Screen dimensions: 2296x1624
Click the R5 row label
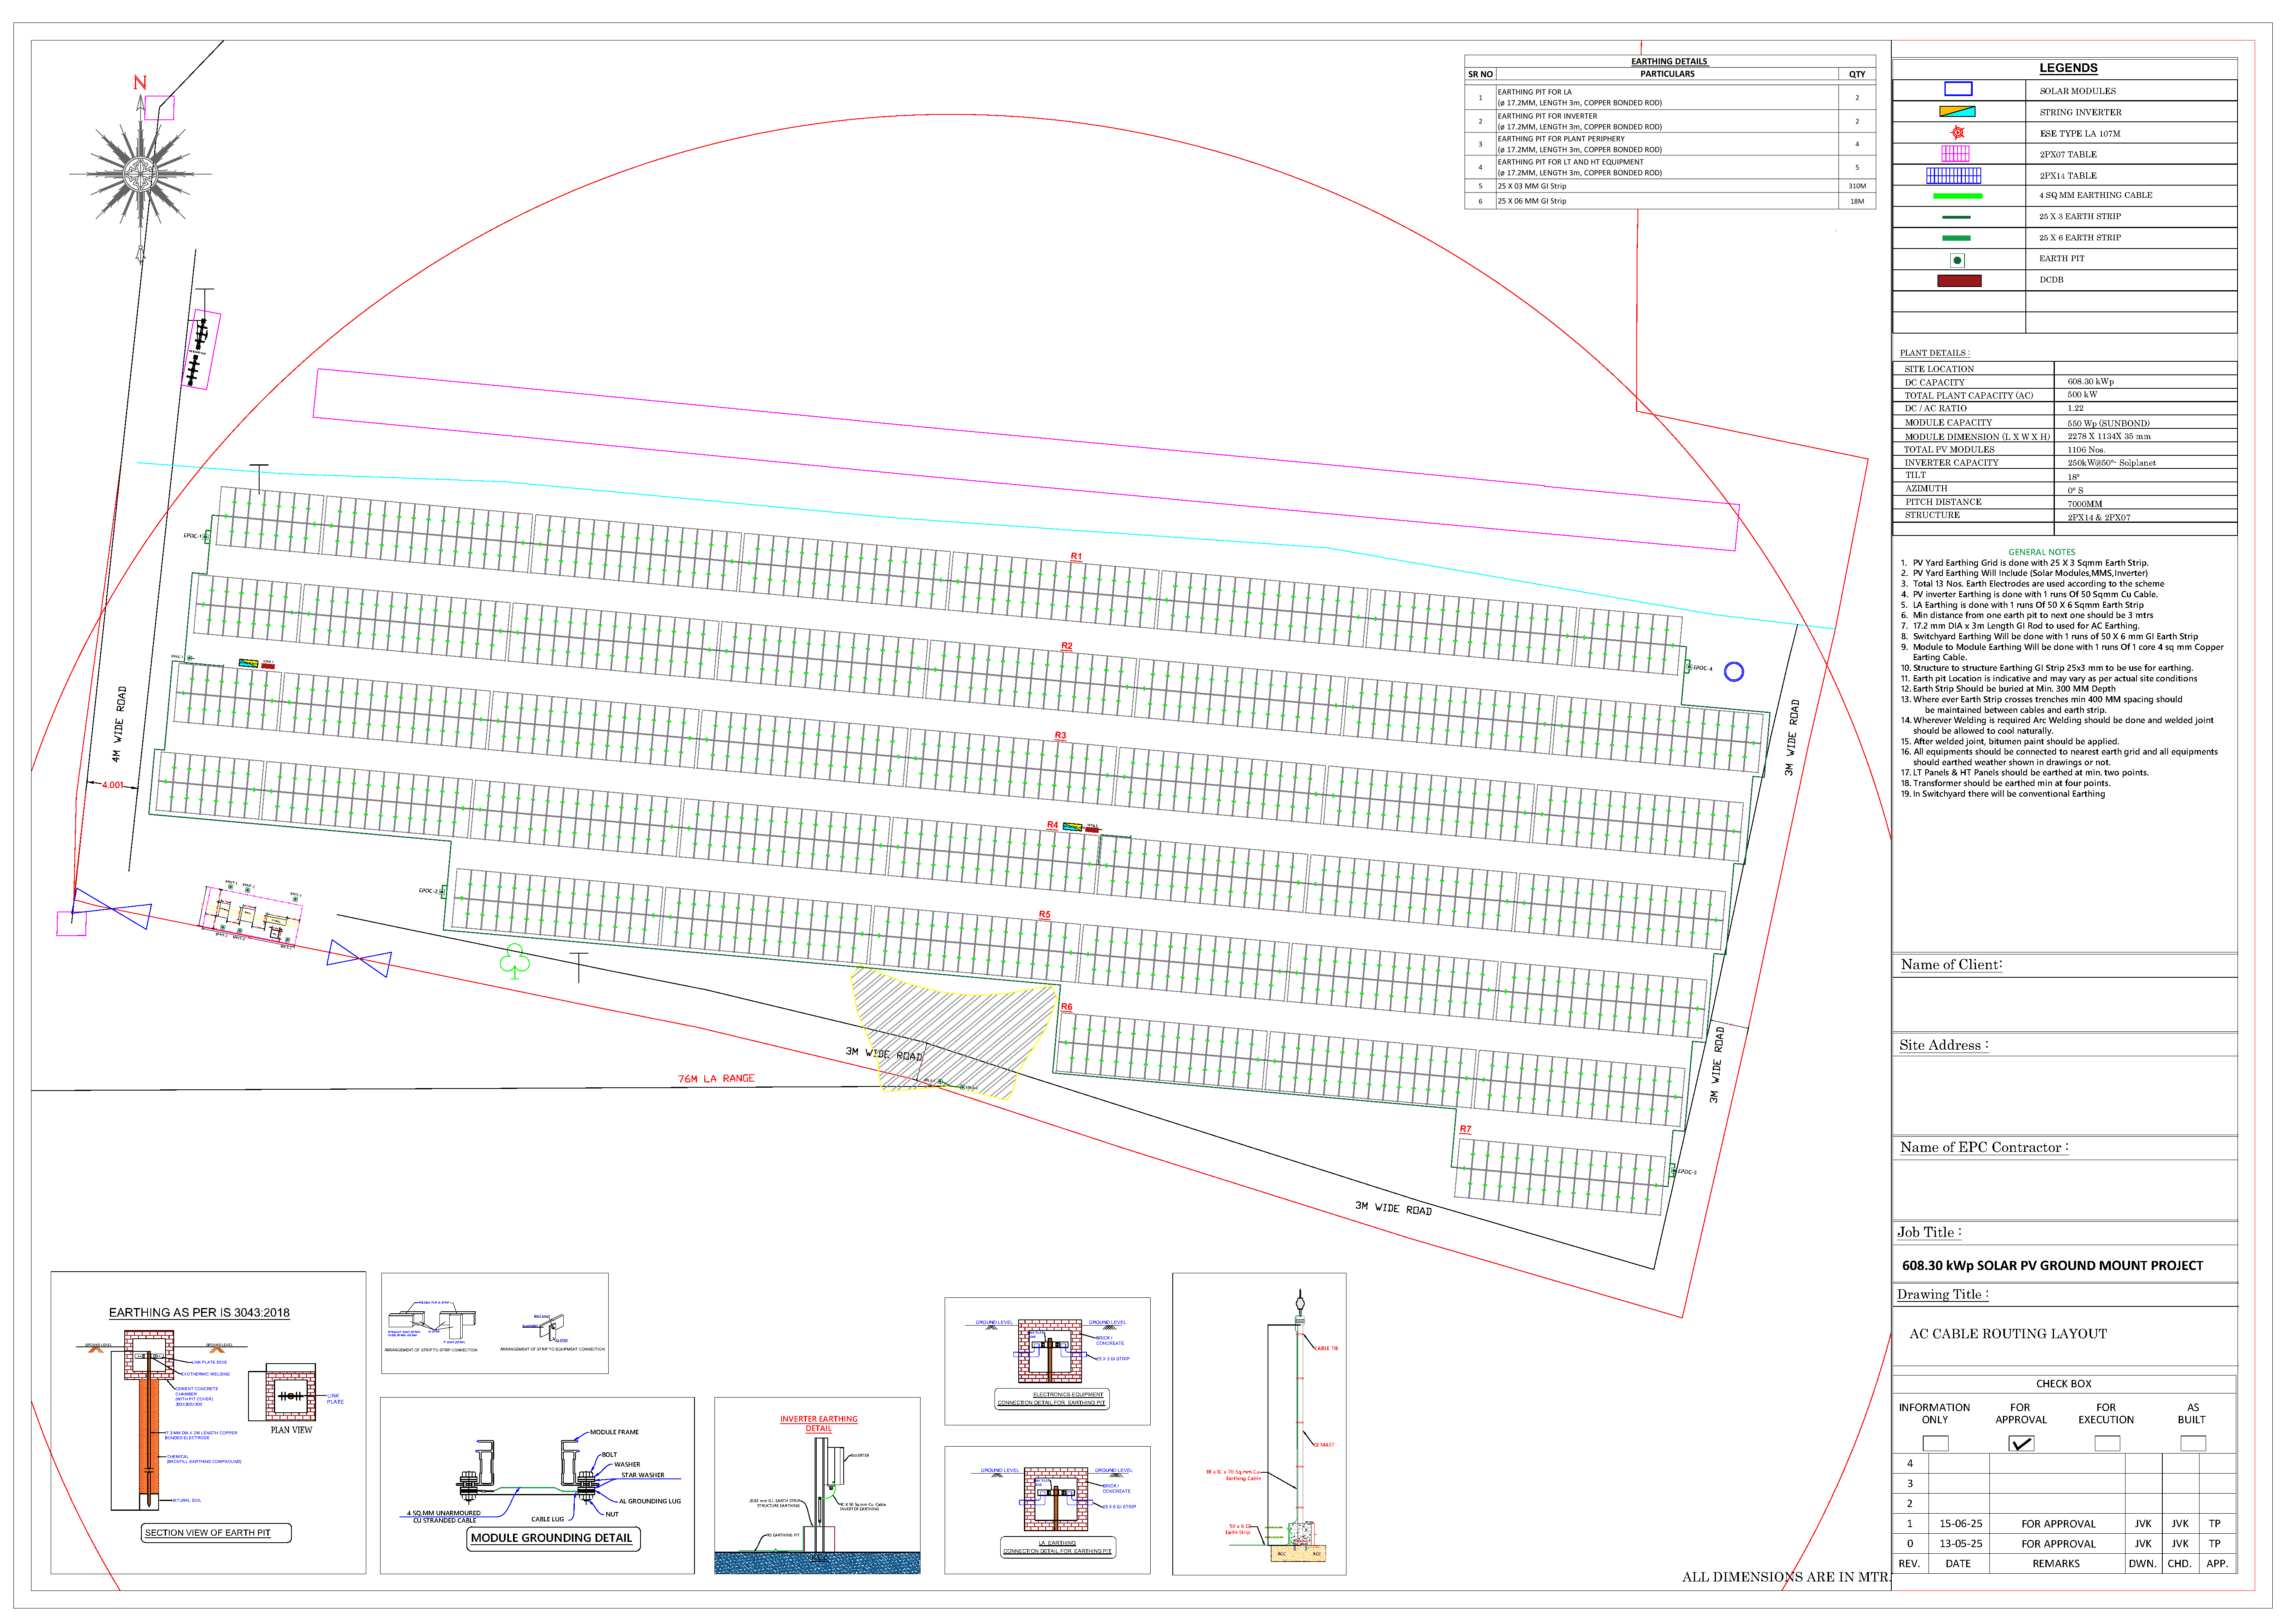coord(1044,915)
